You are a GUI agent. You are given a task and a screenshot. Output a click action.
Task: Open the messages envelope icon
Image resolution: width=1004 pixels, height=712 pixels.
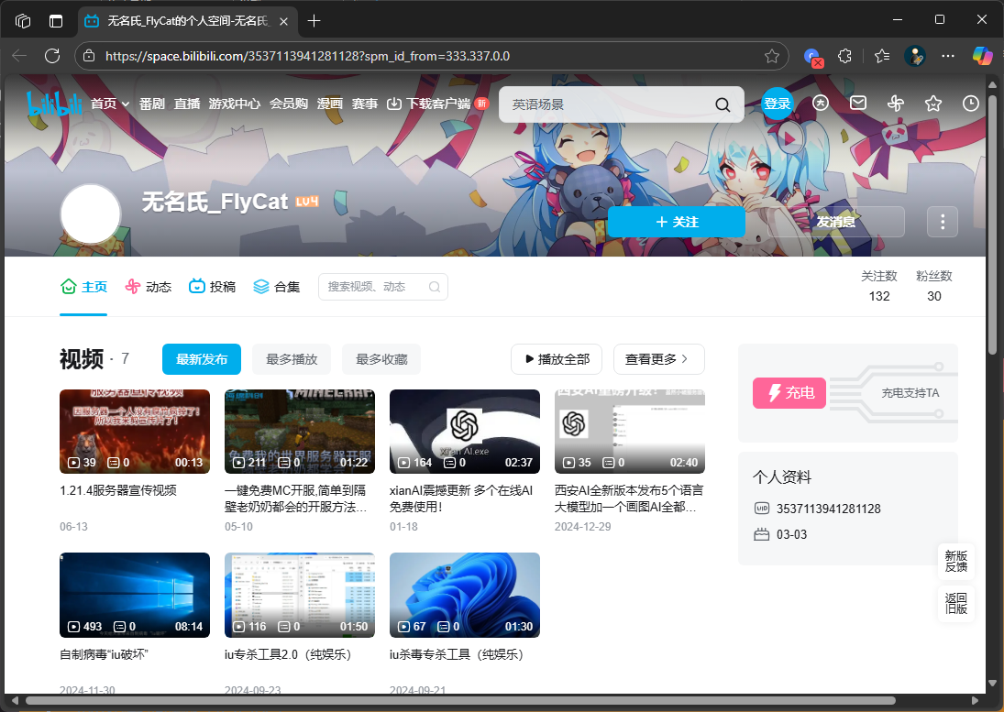(858, 103)
